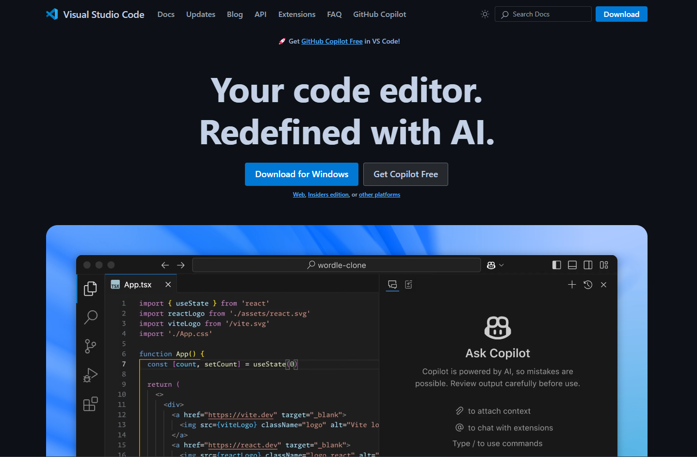Click the @ chat with extensions icon
This screenshot has height=457, width=697.
click(459, 427)
